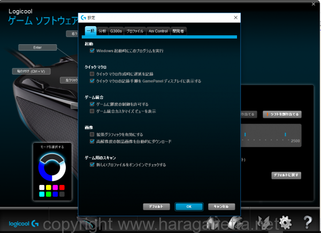Click the 'モードを選択する' label
The width and height of the screenshot is (321, 233).
click(x=52, y=147)
